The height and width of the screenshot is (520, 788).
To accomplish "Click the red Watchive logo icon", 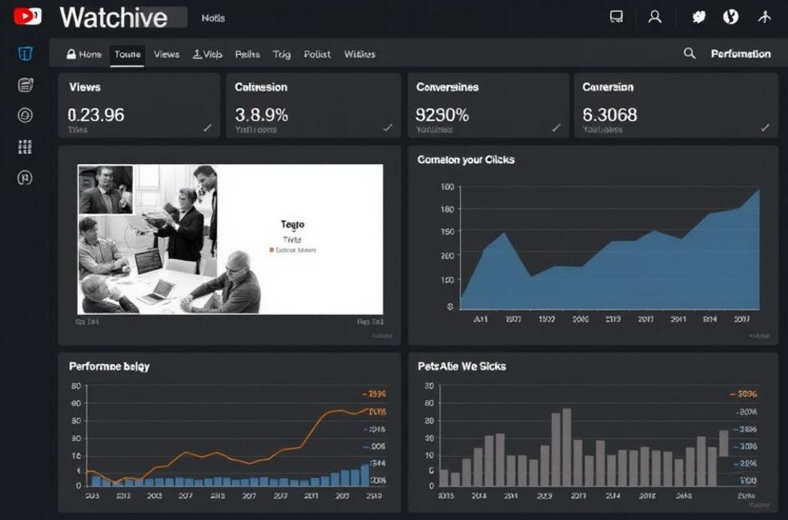I will point(27,16).
